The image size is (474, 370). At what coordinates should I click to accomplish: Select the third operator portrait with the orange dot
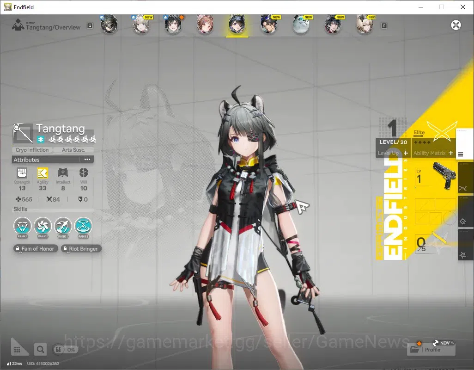pos(173,25)
